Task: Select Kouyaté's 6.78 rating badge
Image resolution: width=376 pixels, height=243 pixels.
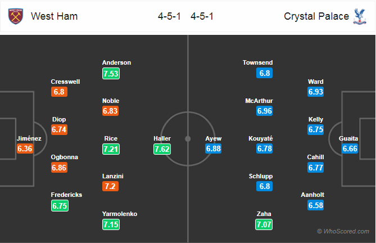Action: point(265,148)
